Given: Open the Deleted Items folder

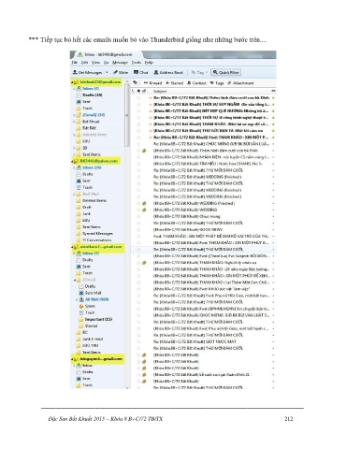Looking at the screenshot, I should pos(92,200).
